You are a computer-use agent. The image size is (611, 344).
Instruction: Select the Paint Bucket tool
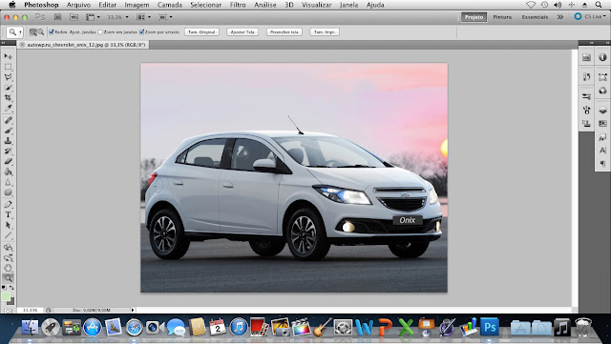point(8,172)
